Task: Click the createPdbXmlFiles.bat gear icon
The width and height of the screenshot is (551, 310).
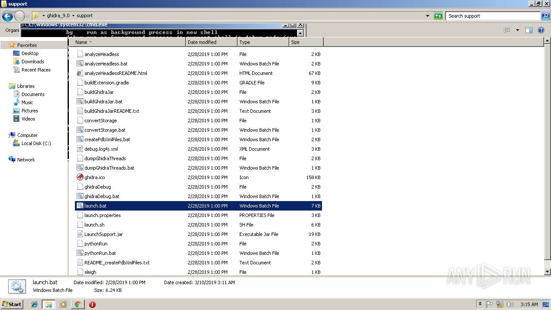Action: 80,139
